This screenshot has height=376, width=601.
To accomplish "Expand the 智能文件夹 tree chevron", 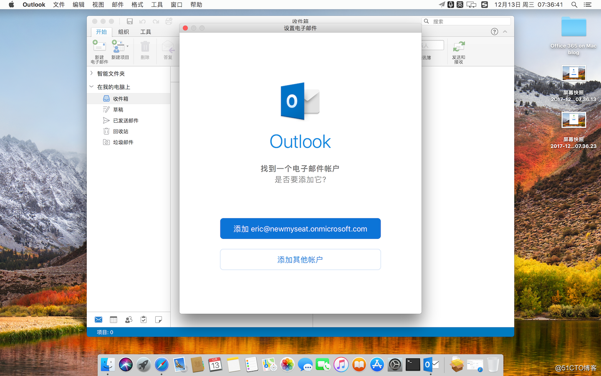I will (x=91, y=73).
